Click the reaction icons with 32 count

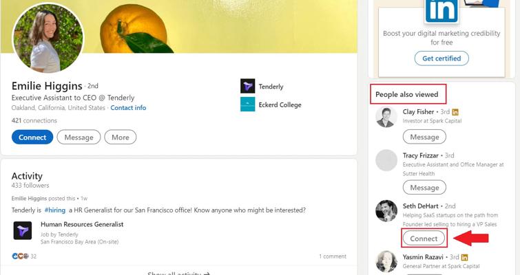pyautogui.click(x=24, y=256)
